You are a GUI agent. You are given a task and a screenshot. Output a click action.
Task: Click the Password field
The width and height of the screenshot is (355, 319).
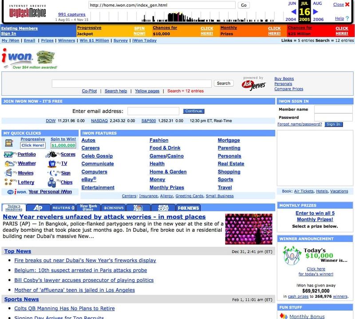333,117
